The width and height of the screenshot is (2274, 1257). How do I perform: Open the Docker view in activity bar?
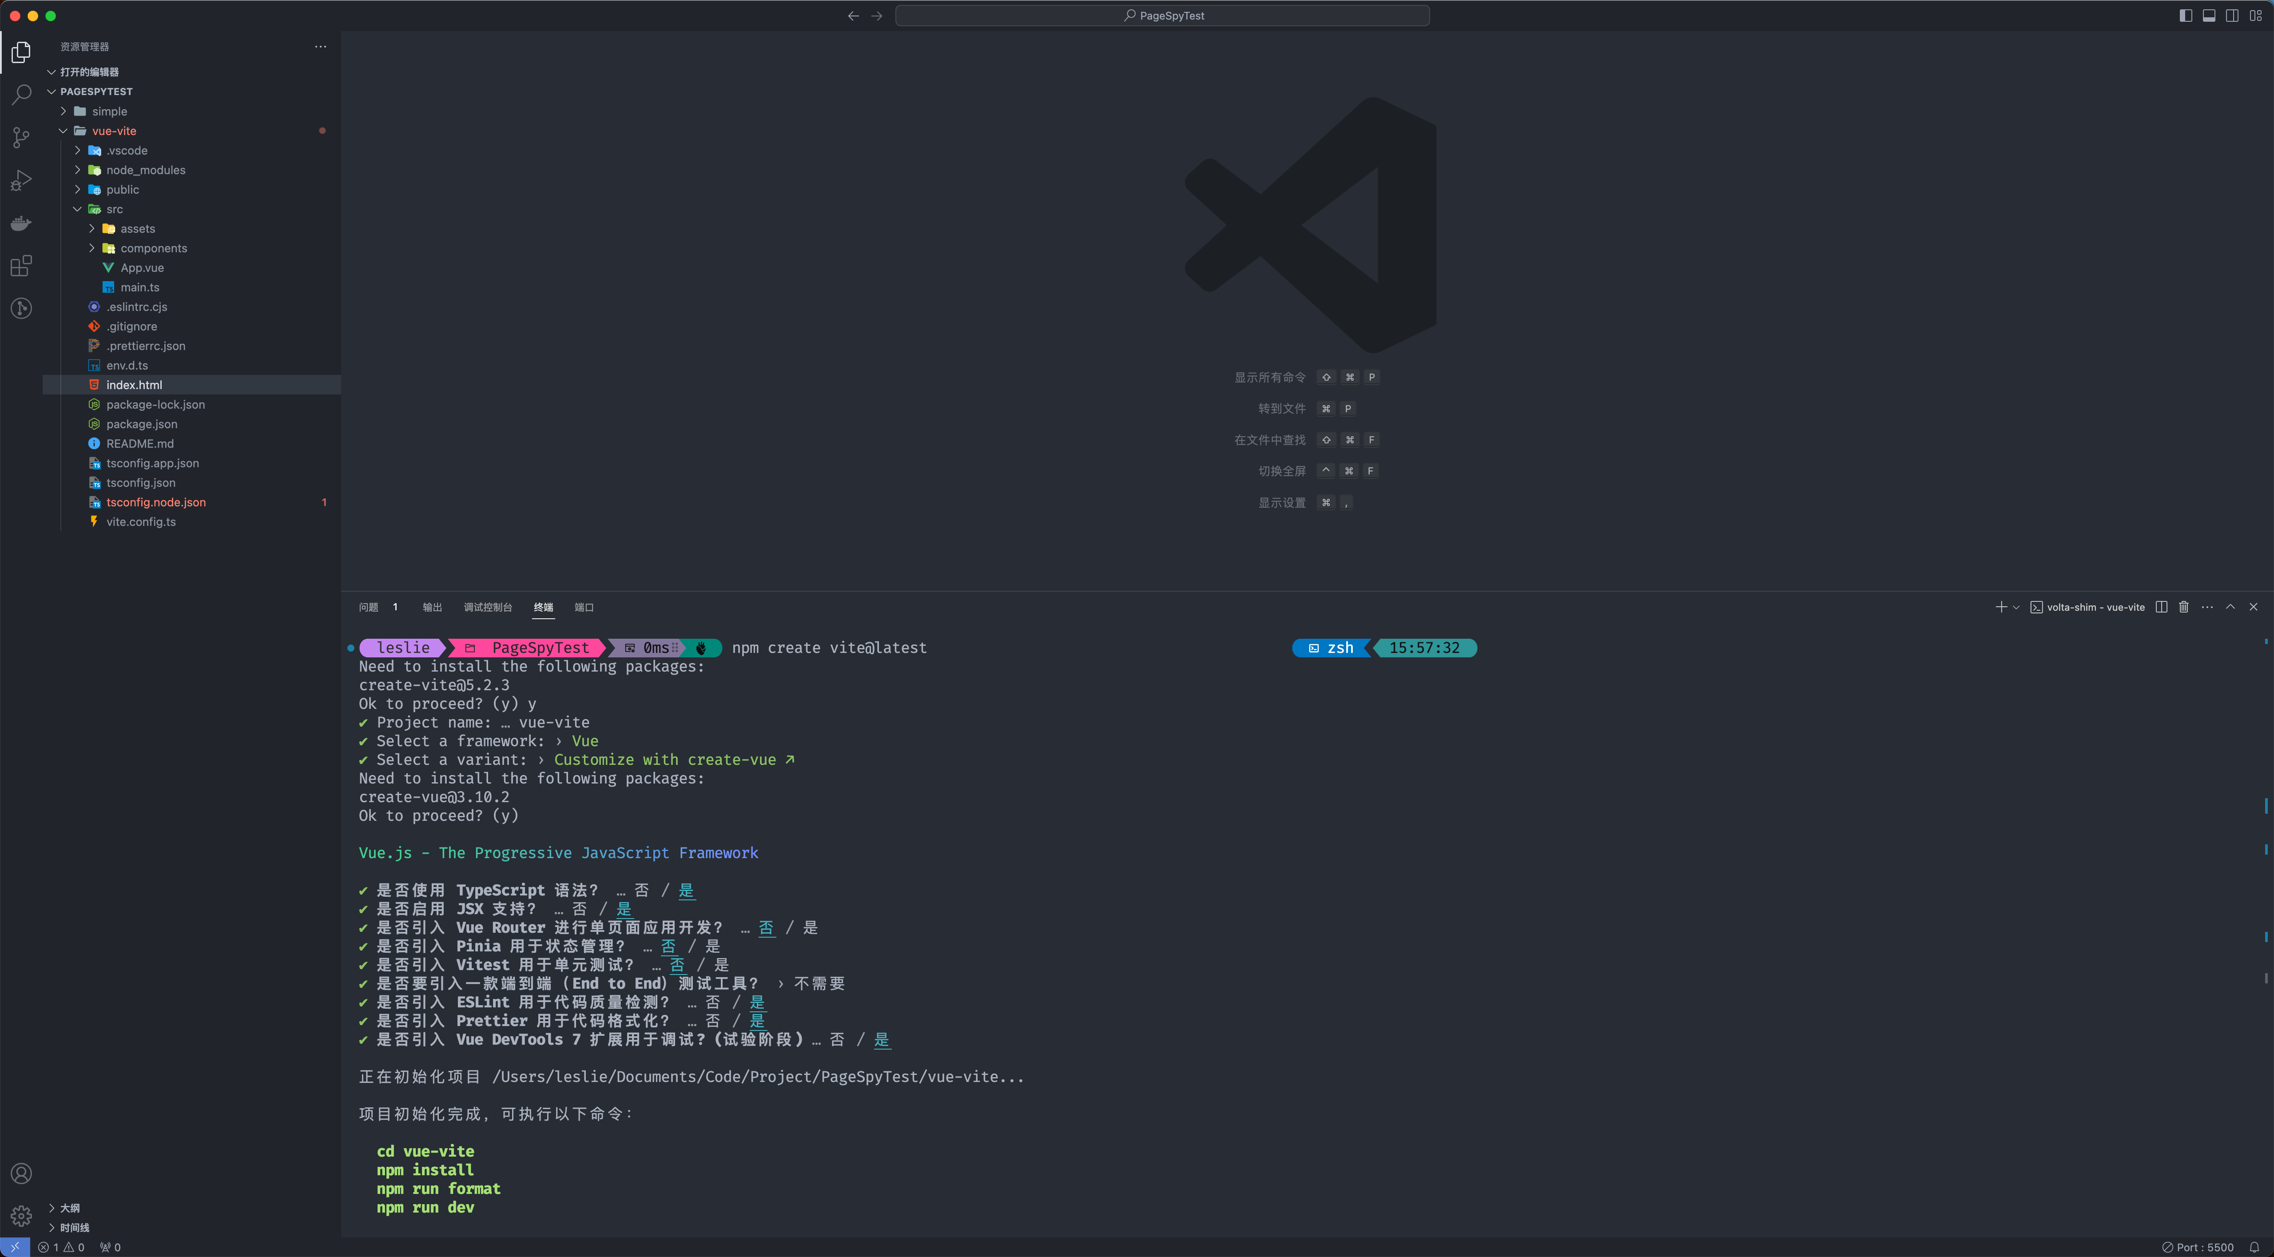tap(21, 223)
